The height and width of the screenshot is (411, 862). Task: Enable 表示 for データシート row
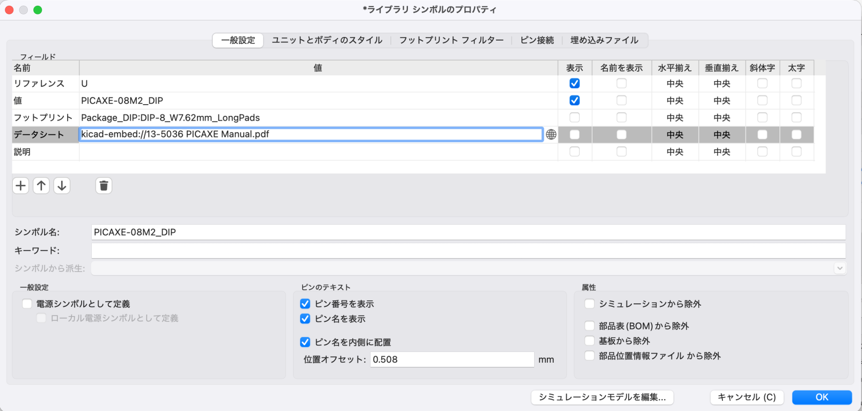pos(575,134)
